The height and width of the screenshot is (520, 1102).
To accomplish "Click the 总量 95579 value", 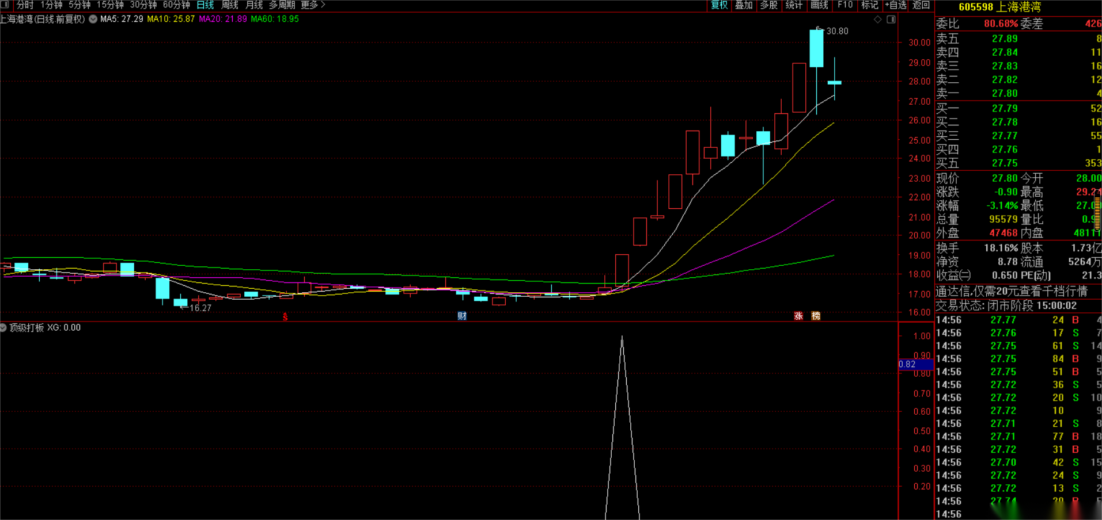I will coord(1003,220).
